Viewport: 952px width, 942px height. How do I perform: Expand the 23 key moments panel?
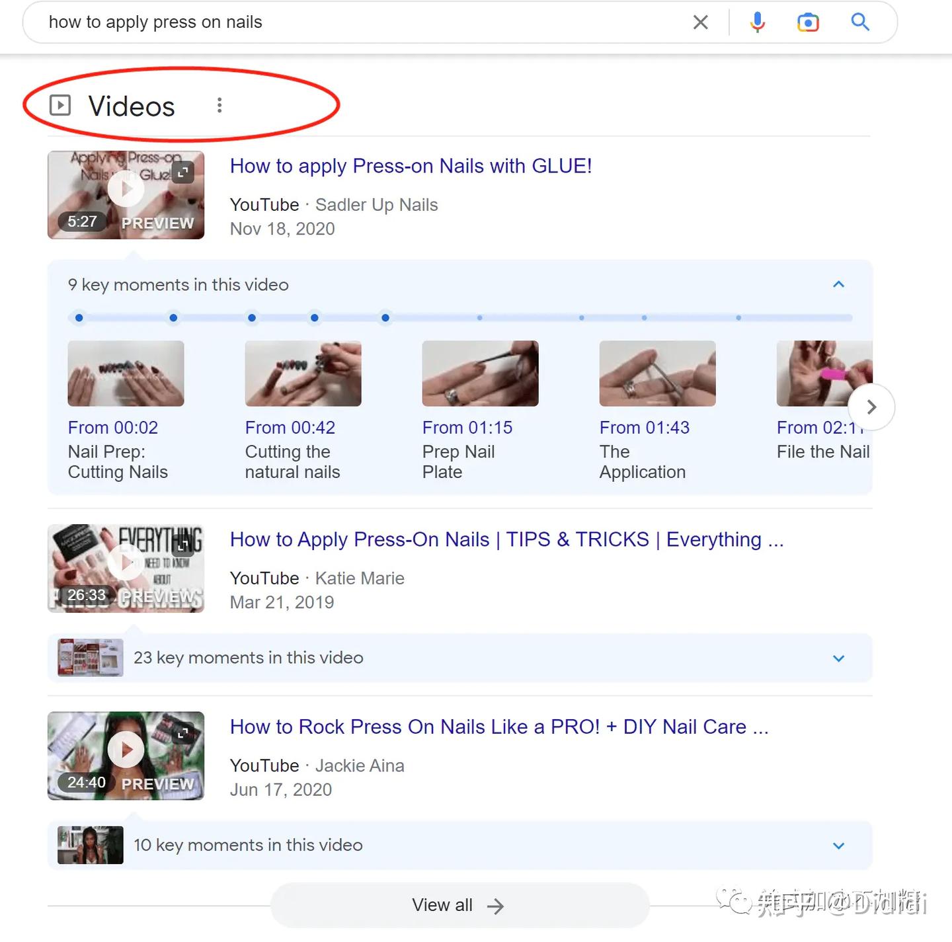[x=838, y=658]
